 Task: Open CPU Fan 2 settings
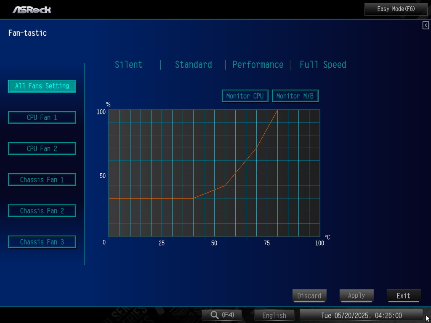tap(42, 148)
